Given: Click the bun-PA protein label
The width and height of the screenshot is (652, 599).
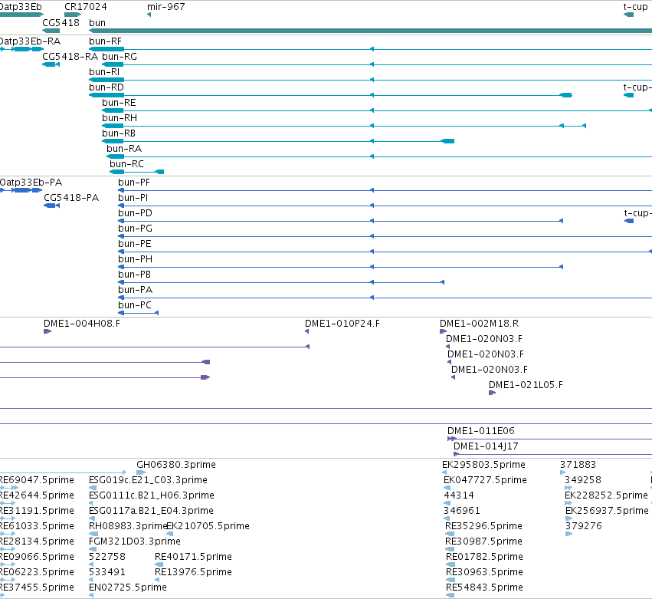Looking at the screenshot, I should (x=135, y=290).
